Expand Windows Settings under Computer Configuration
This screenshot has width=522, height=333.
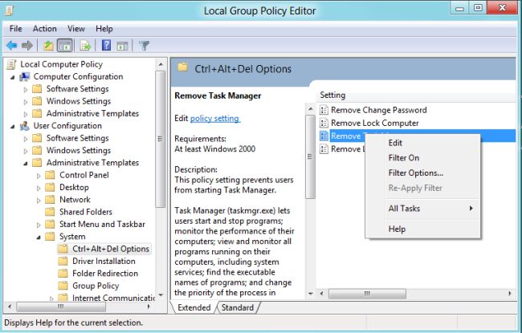[x=26, y=102]
